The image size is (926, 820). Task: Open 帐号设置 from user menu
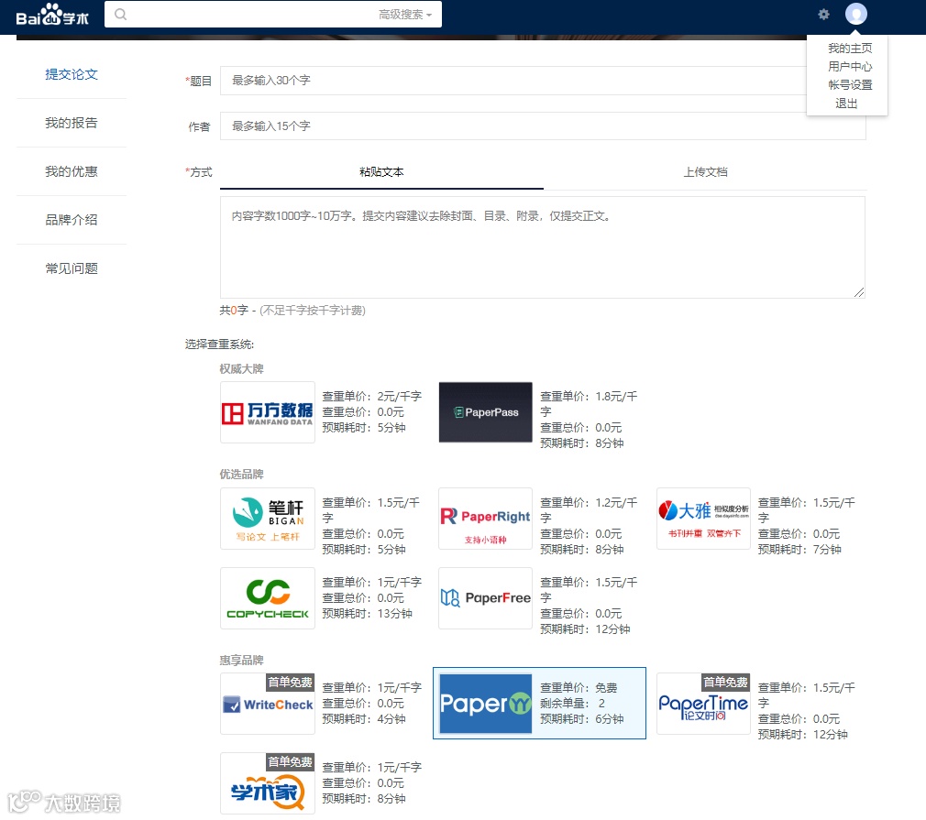(850, 85)
